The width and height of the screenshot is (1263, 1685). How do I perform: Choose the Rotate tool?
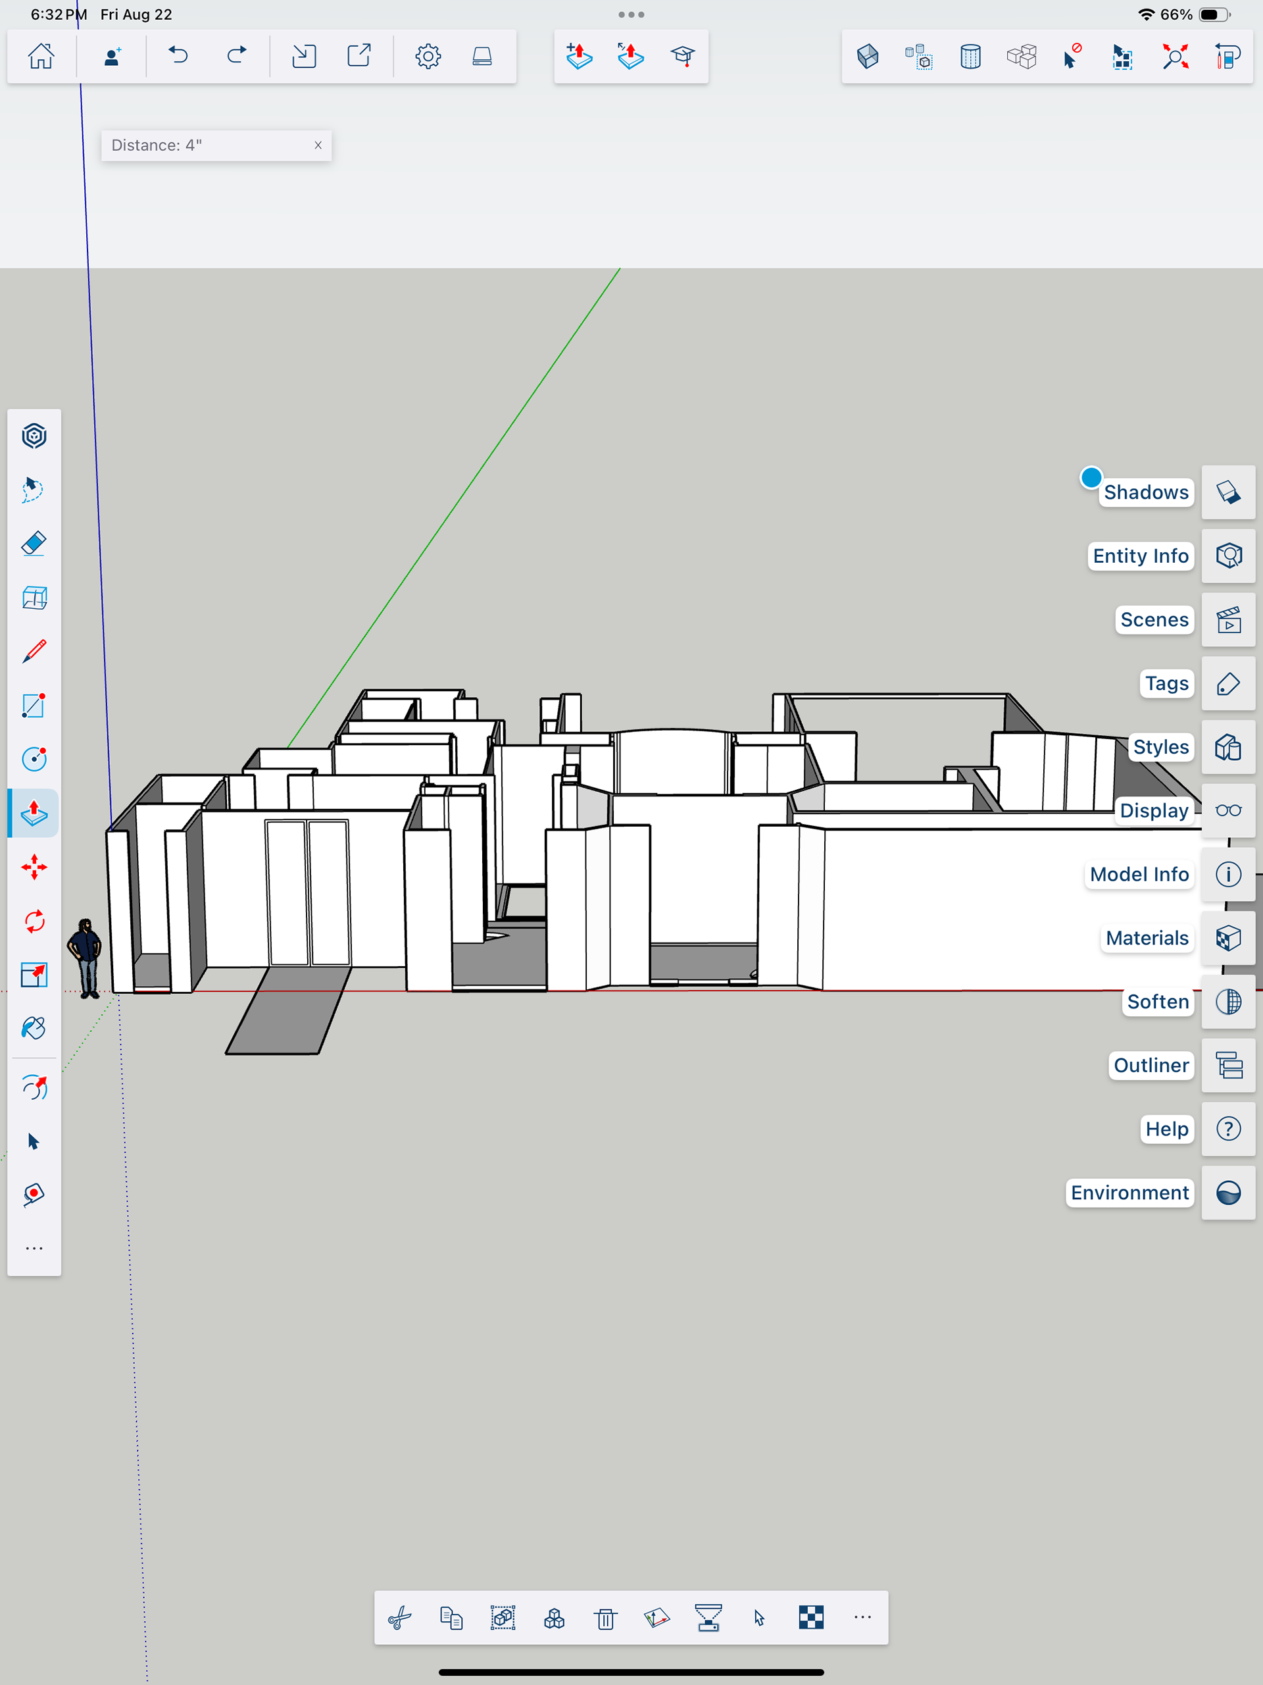[34, 921]
